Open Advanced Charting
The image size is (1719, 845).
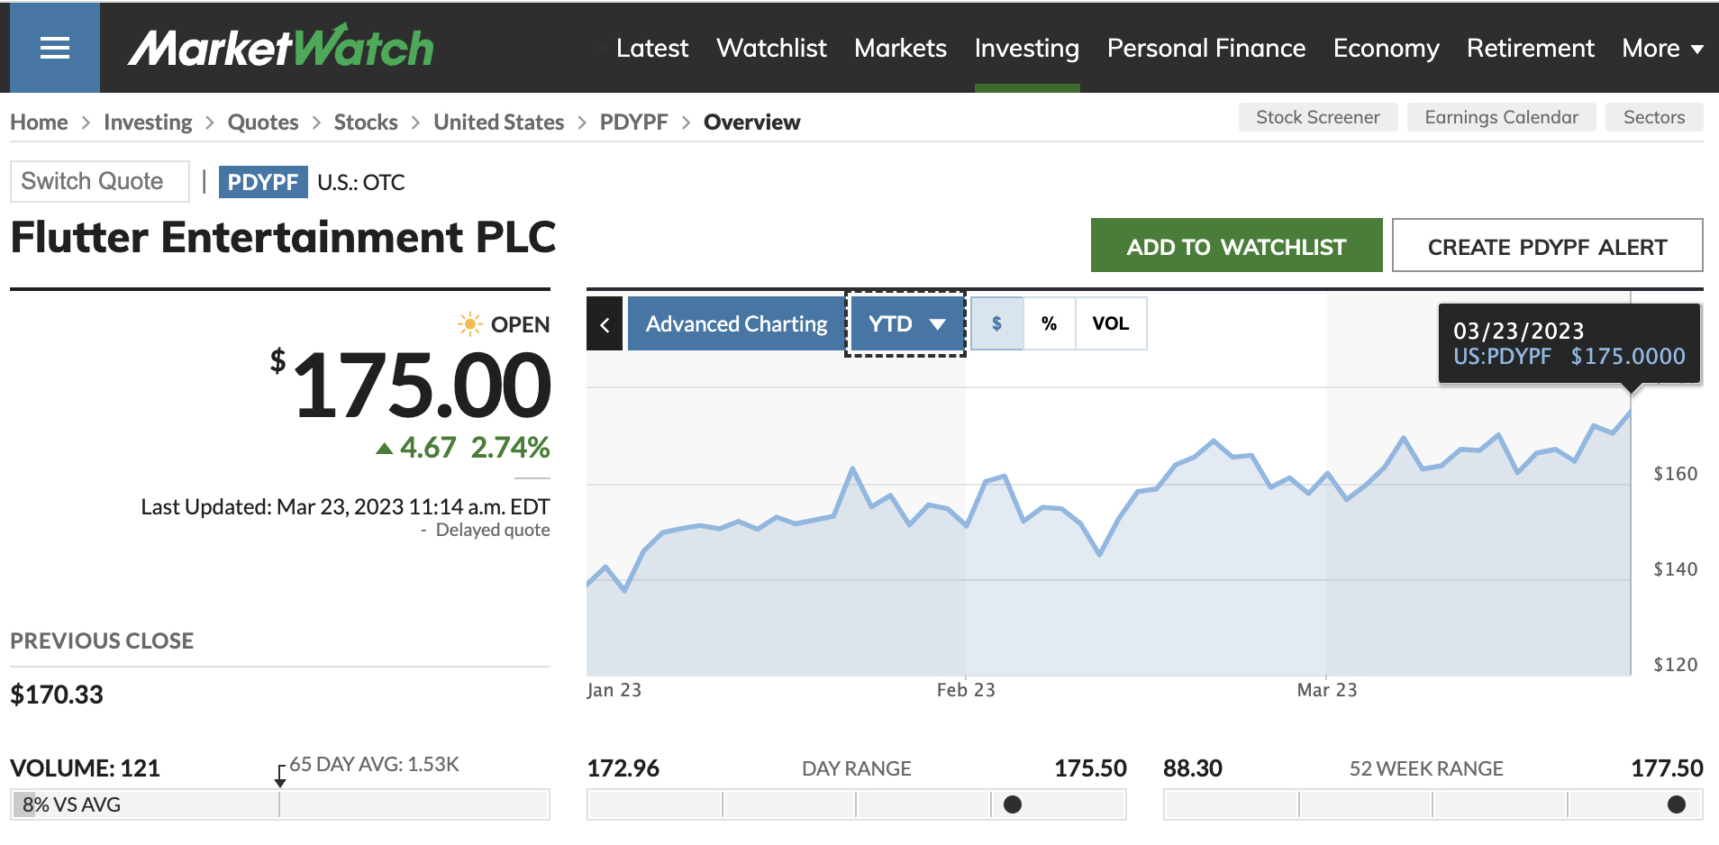[x=736, y=323]
